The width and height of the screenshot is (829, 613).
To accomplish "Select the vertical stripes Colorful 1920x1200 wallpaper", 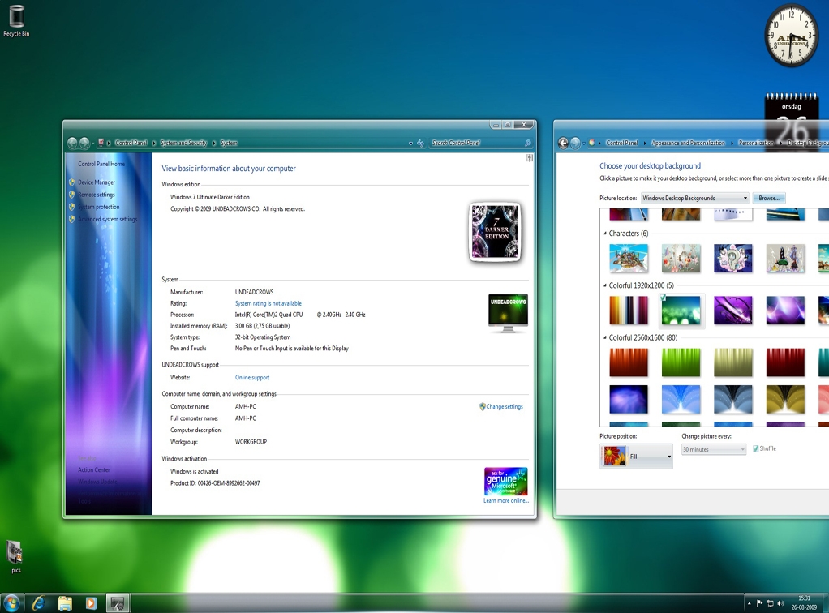I will (x=629, y=311).
